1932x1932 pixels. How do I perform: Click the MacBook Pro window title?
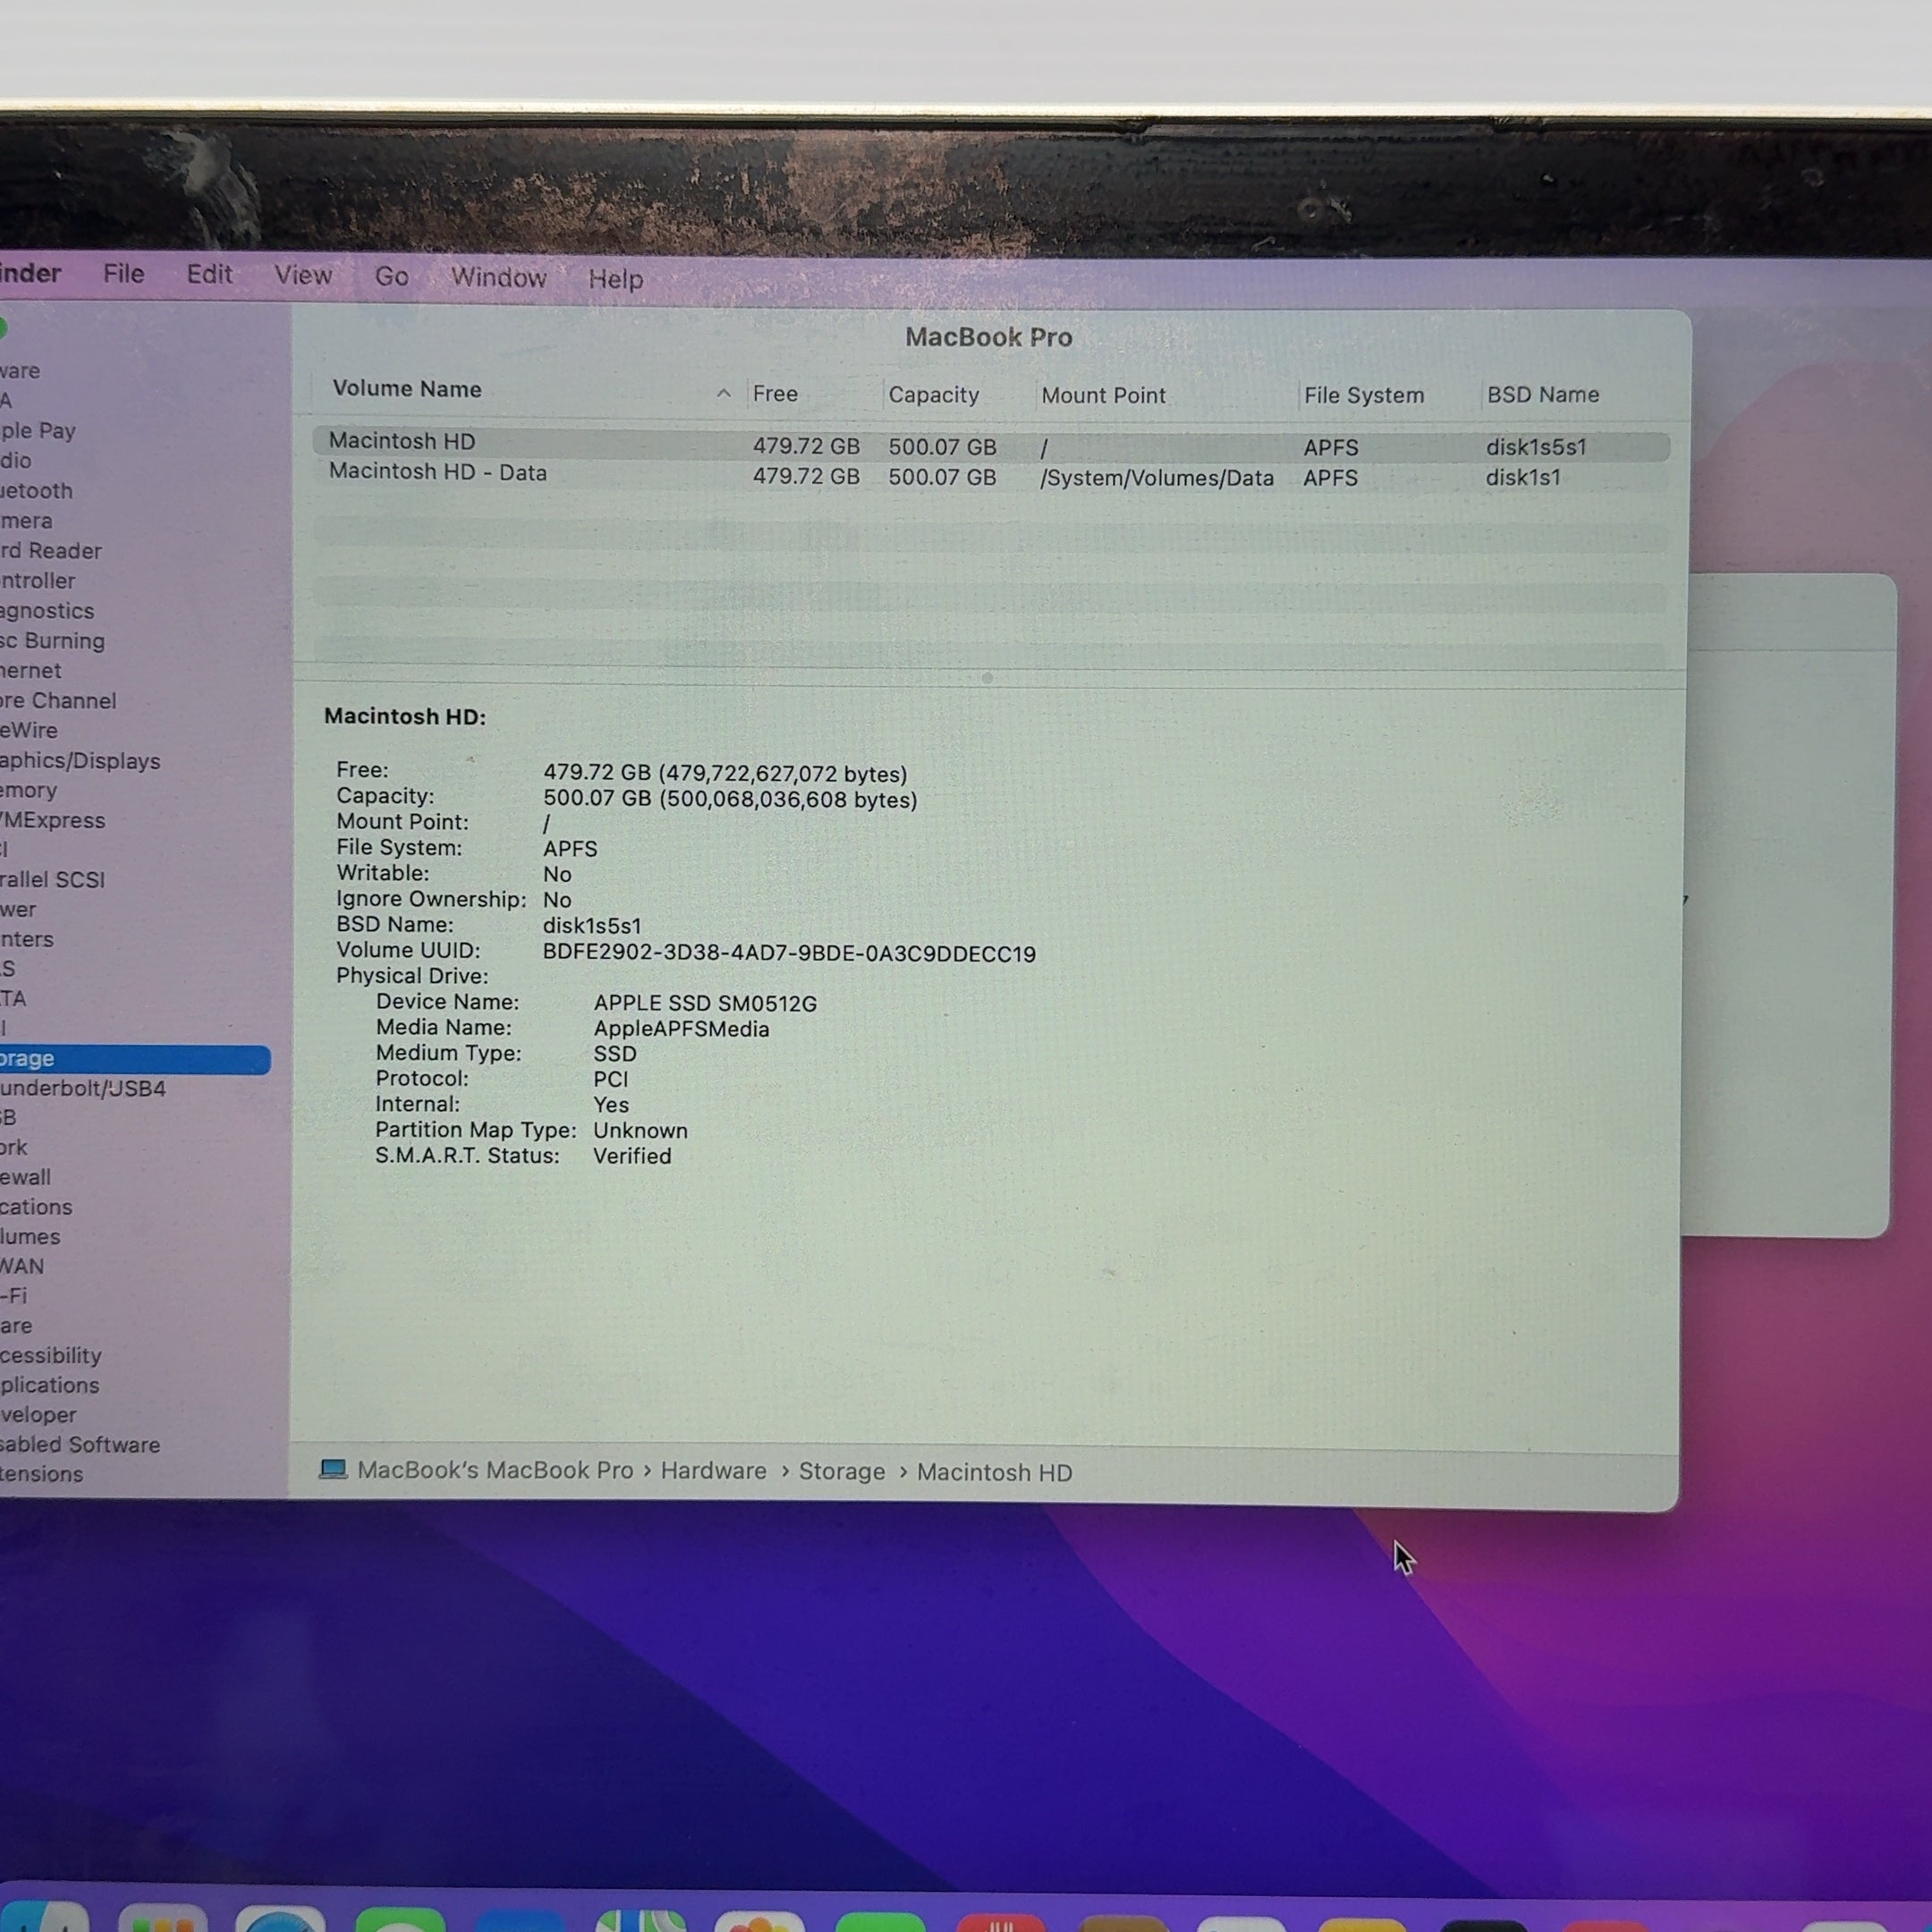point(989,338)
